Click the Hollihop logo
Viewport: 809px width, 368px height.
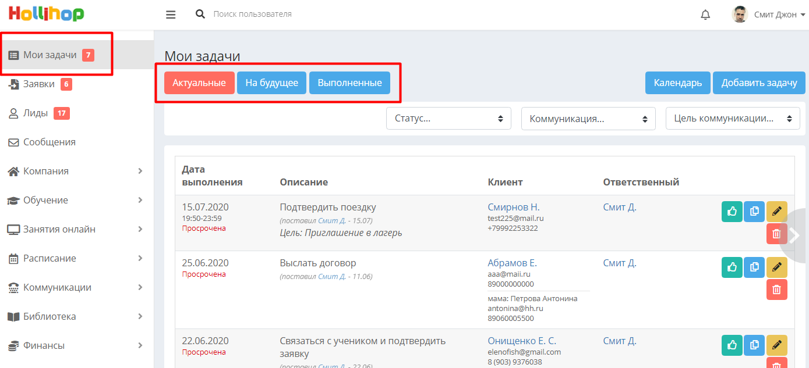46,14
